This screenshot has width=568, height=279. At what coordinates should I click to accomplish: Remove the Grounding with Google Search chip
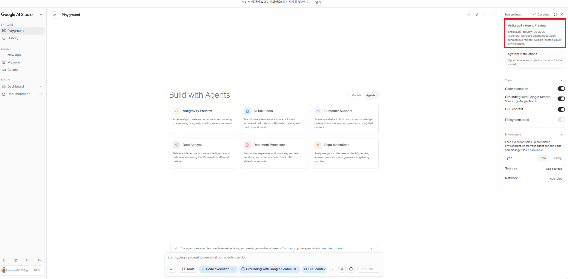point(295,269)
